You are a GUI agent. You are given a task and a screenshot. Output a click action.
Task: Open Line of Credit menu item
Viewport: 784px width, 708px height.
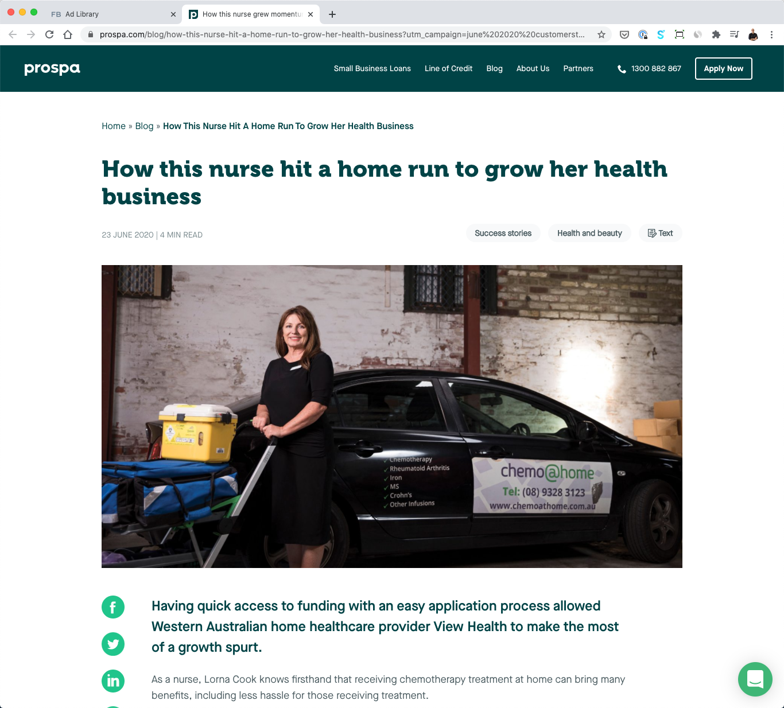tap(448, 68)
